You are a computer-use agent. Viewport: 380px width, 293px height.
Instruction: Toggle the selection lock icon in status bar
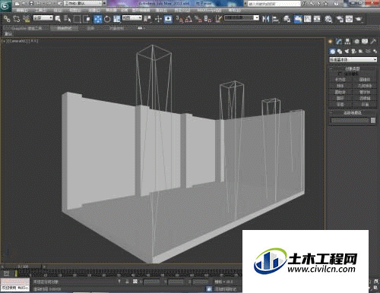pos(127,282)
